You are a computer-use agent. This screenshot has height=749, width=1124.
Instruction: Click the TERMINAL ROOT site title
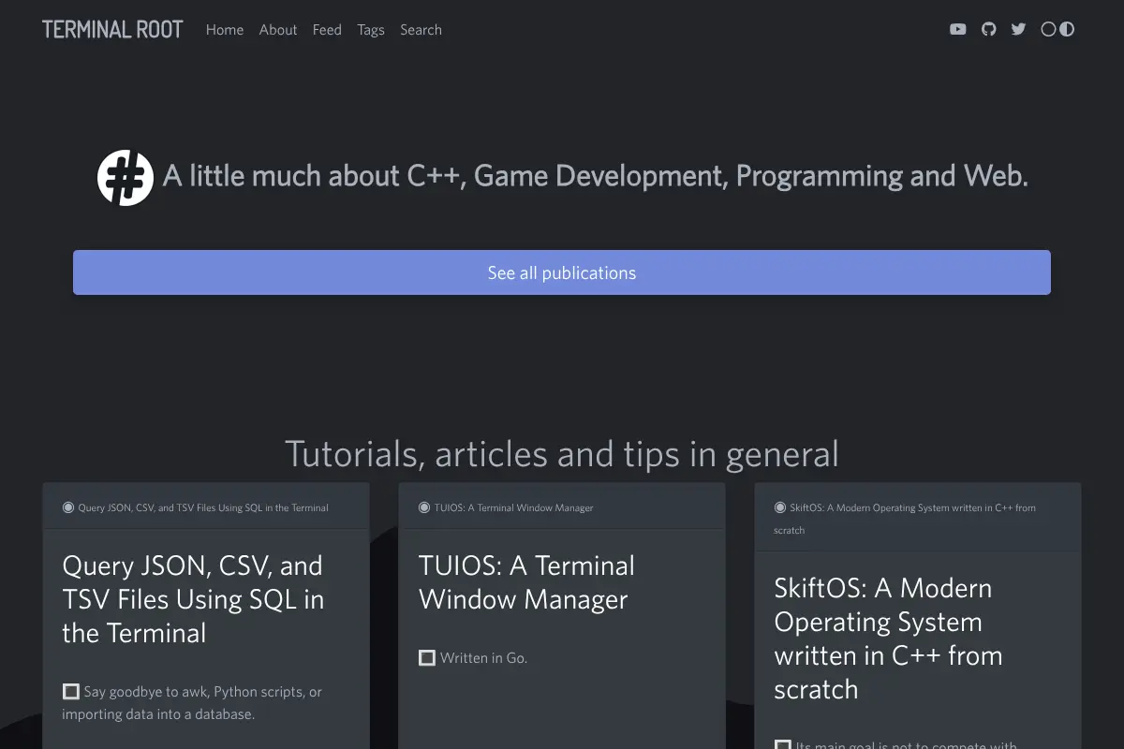pyautogui.click(x=112, y=29)
